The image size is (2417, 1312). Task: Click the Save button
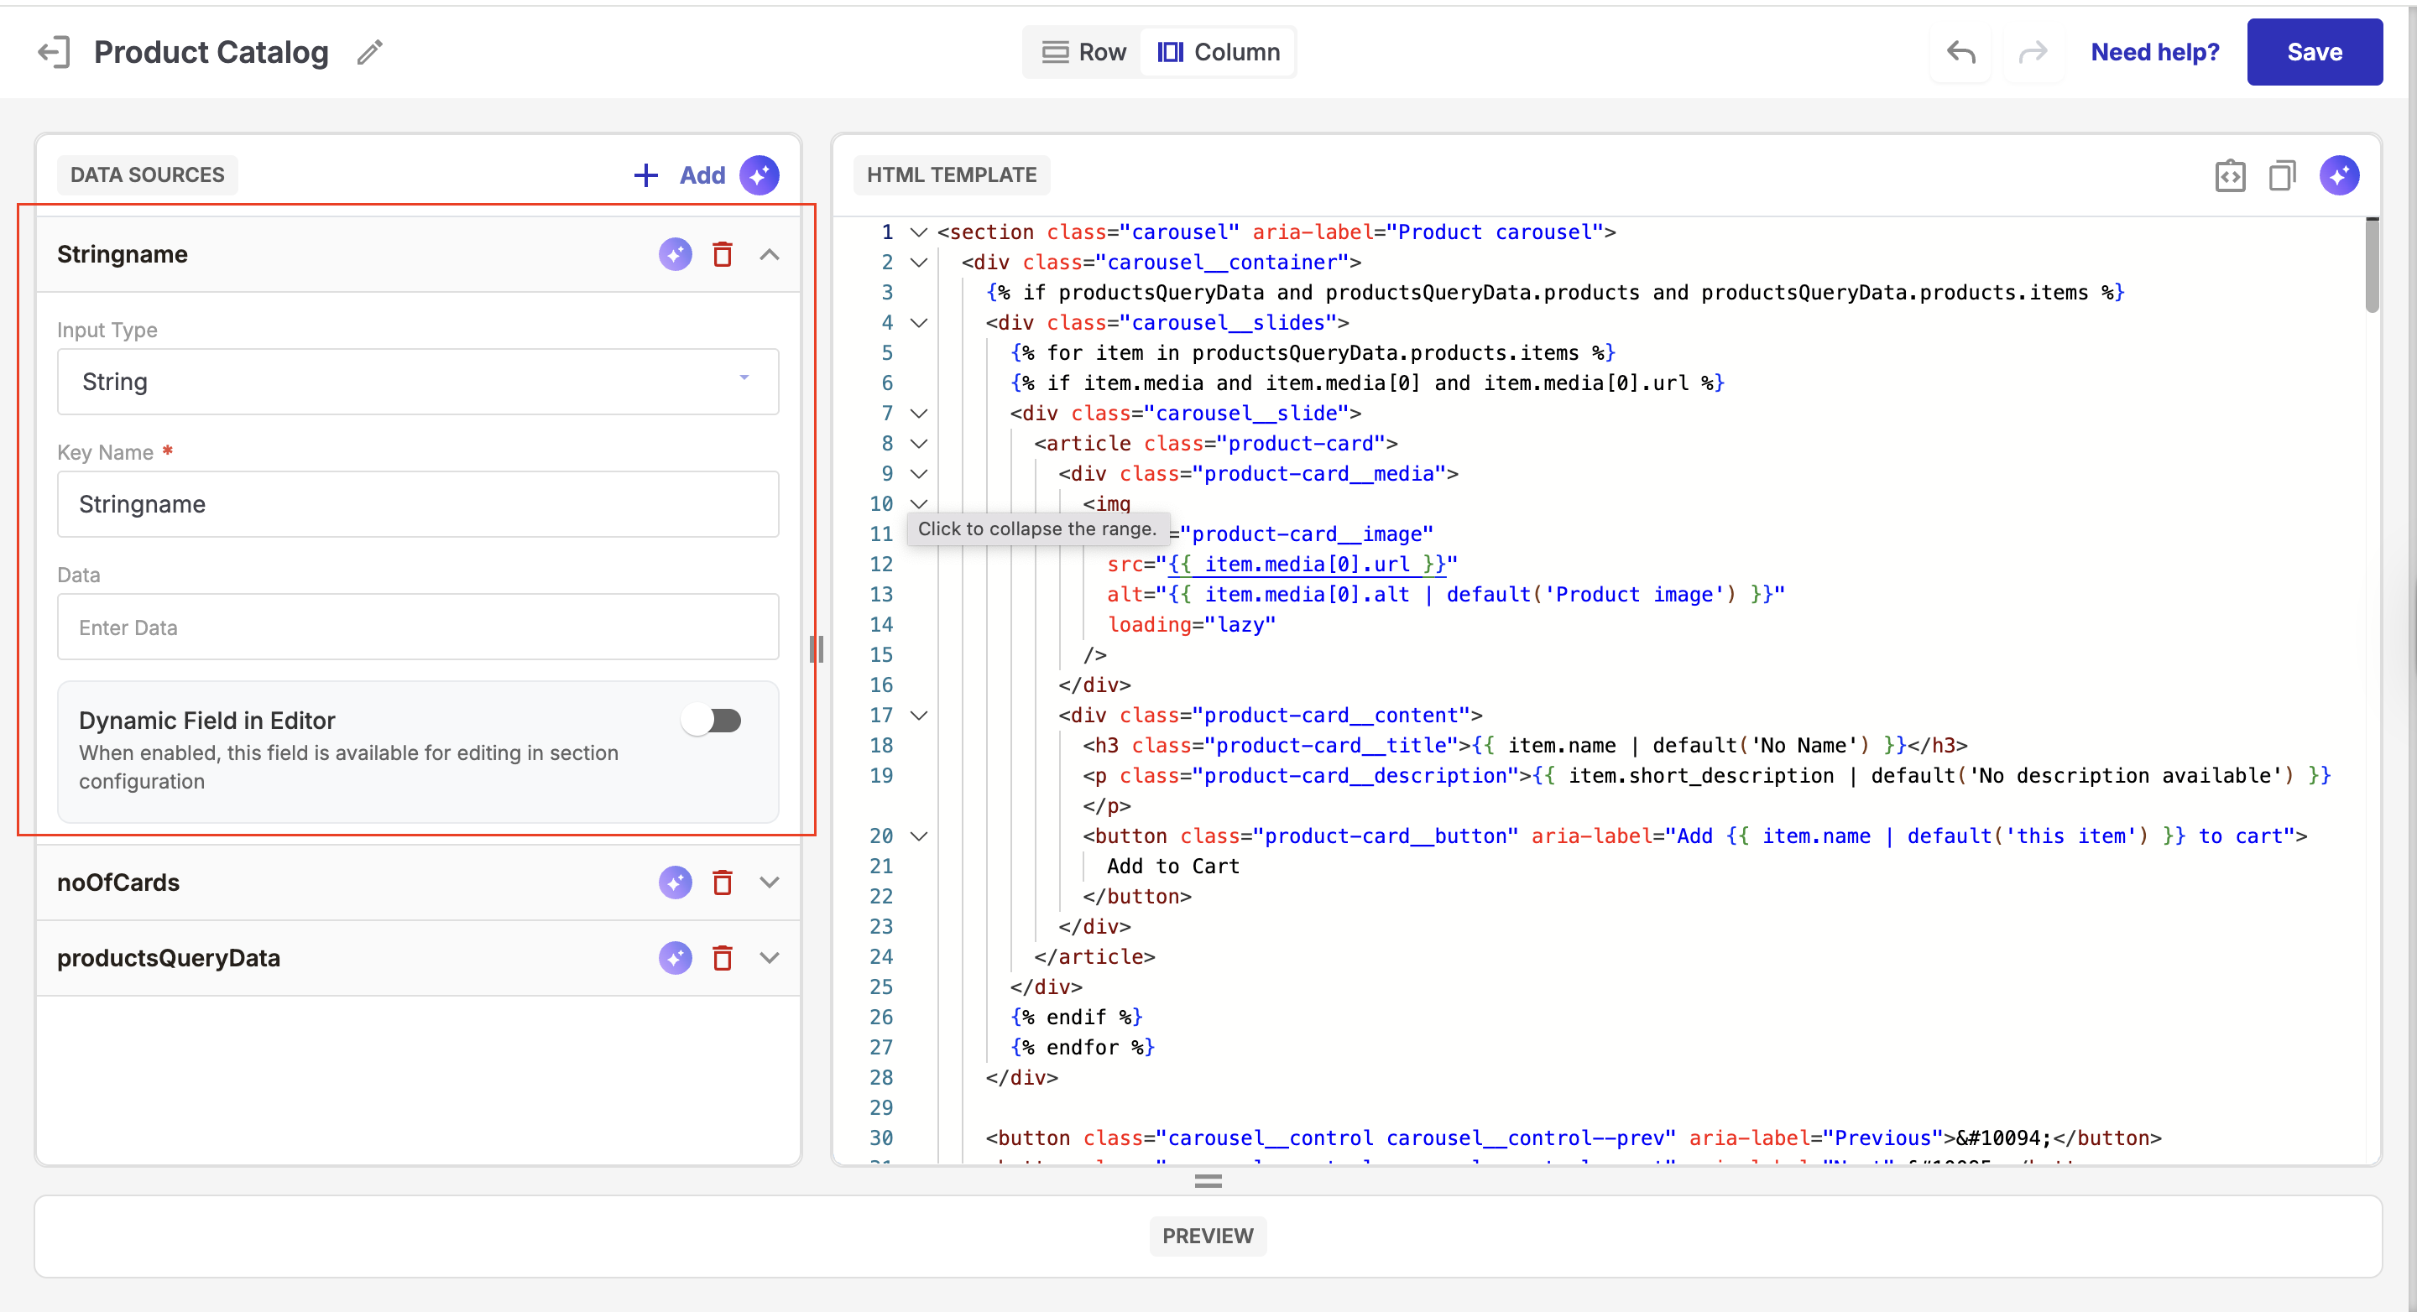(2313, 51)
